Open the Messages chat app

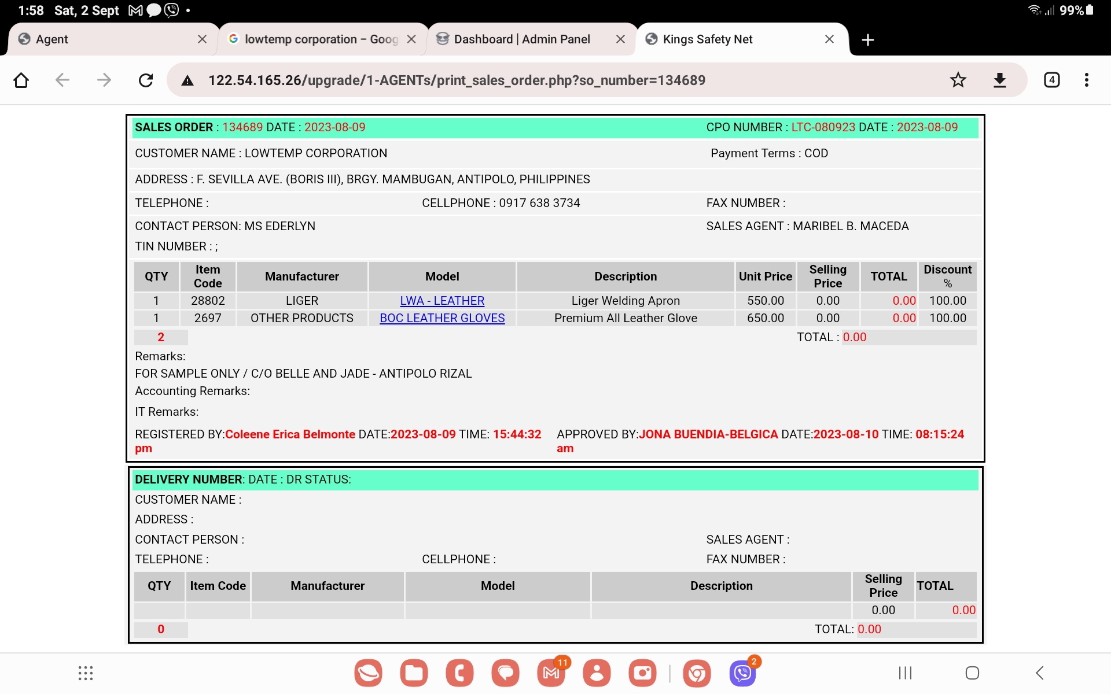tap(506, 673)
